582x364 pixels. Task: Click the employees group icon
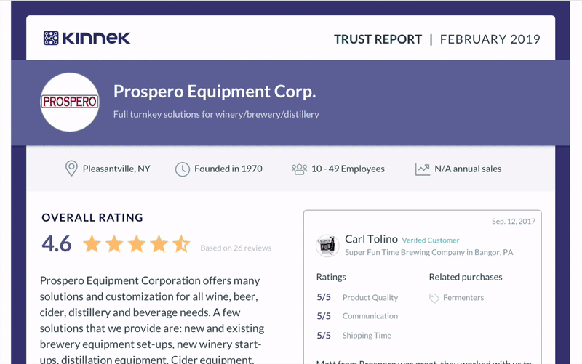[x=299, y=169]
